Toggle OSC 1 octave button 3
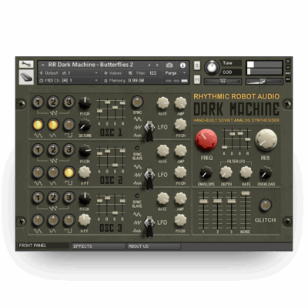Viewport: 308px width, 308px height. [69, 102]
